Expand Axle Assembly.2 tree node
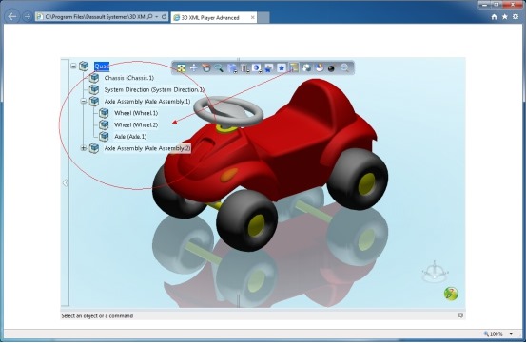 click(x=84, y=147)
